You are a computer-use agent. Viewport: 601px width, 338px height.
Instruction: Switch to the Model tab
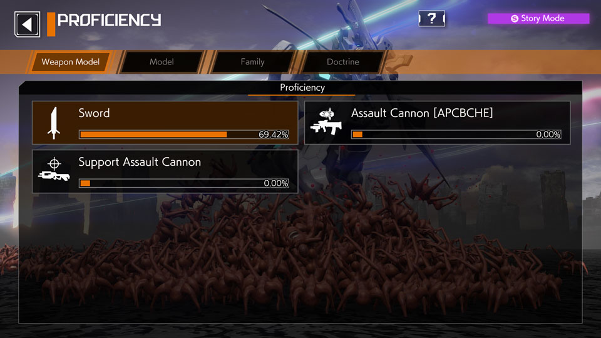[x=162, y=62]
